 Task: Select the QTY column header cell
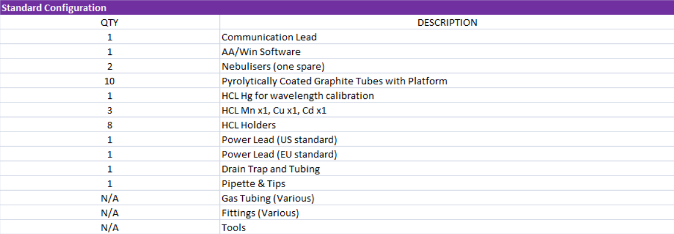(x=110, y=23)
